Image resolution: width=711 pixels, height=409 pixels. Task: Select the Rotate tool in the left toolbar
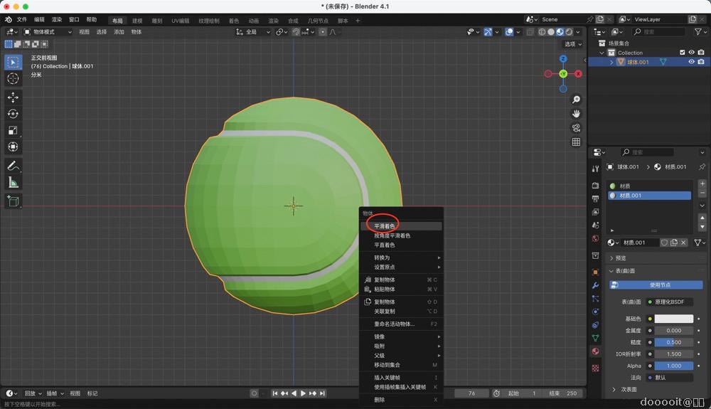click(13, 114)
